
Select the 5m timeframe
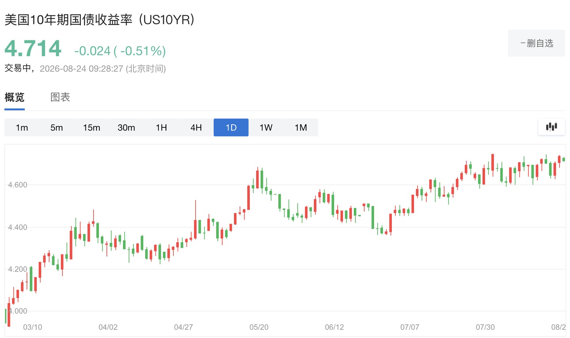(57, 127)
